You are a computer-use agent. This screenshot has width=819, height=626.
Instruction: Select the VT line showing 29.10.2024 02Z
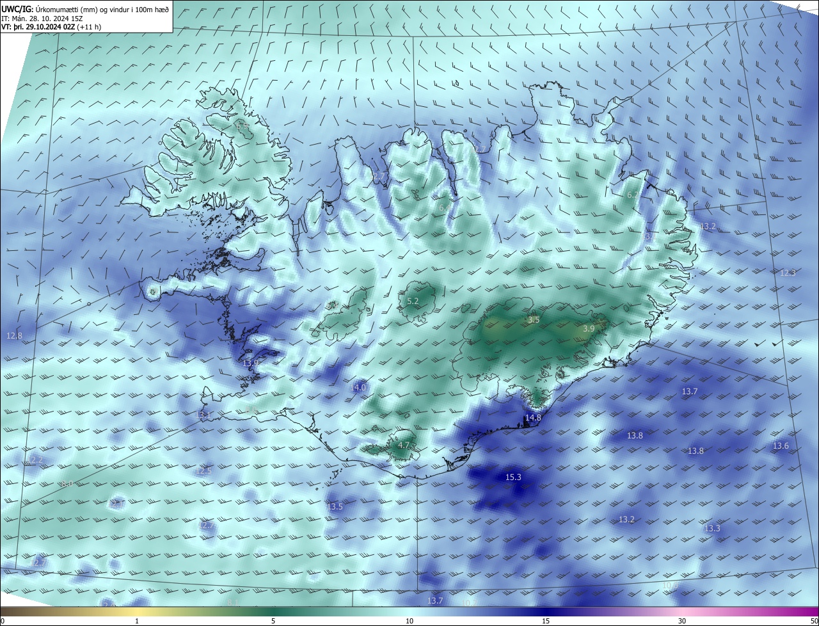point(51,27)
